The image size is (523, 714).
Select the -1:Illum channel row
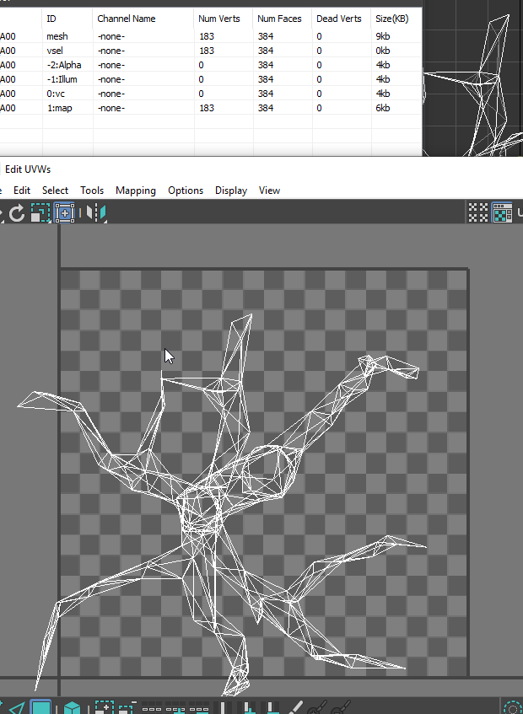click(211, 79)
